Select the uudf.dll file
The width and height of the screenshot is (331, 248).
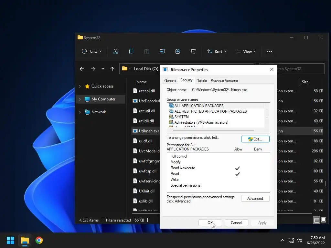pos(145,141)
